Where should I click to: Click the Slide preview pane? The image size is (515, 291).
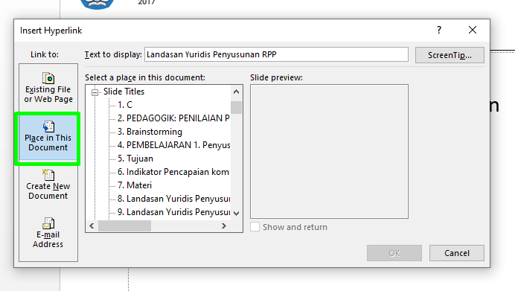pos(329,151)
